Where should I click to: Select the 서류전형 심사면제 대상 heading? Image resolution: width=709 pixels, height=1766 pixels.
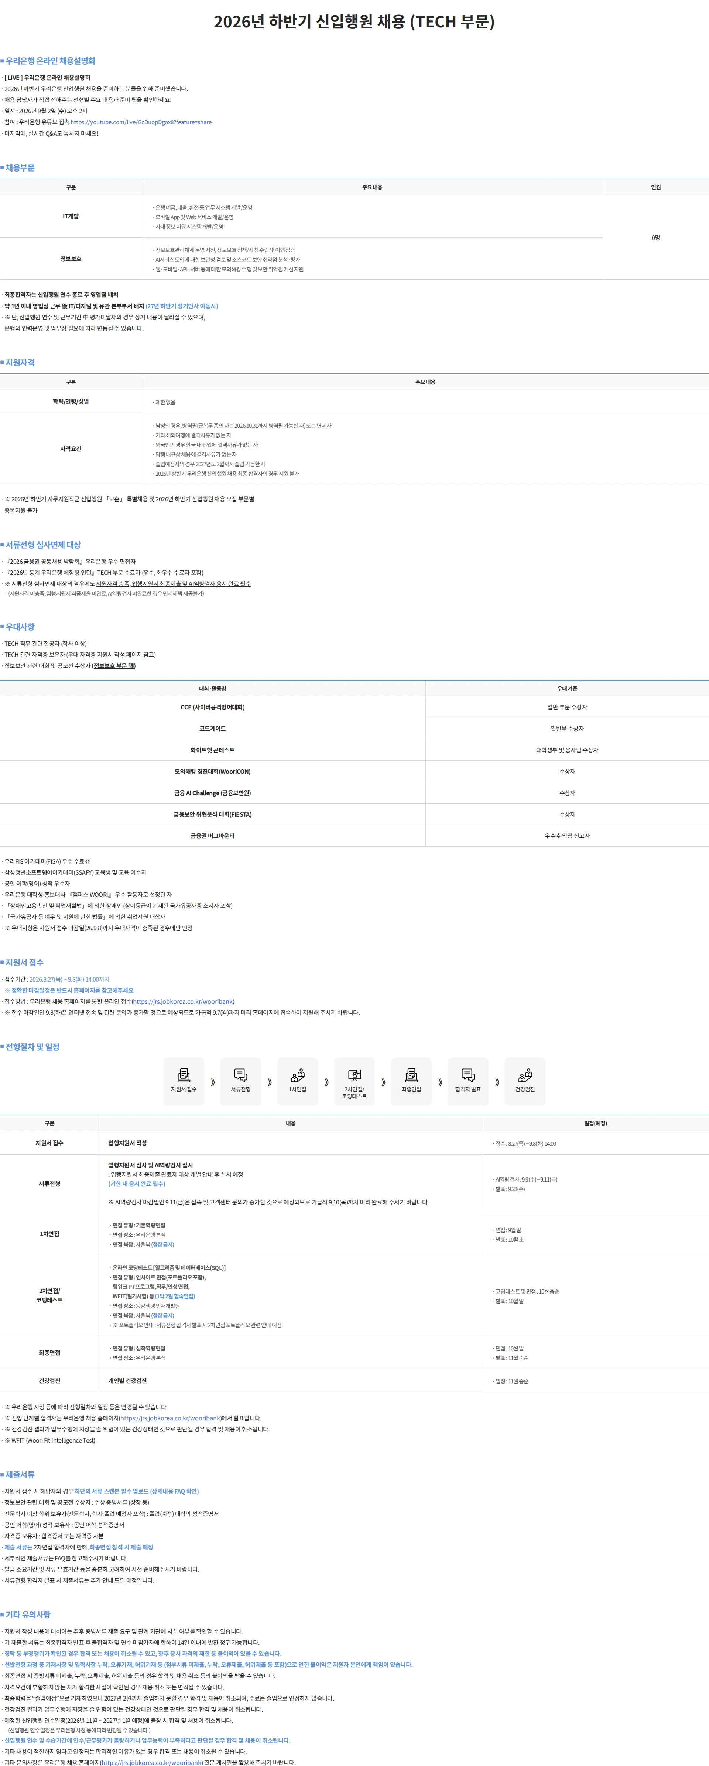pos(43,544)
